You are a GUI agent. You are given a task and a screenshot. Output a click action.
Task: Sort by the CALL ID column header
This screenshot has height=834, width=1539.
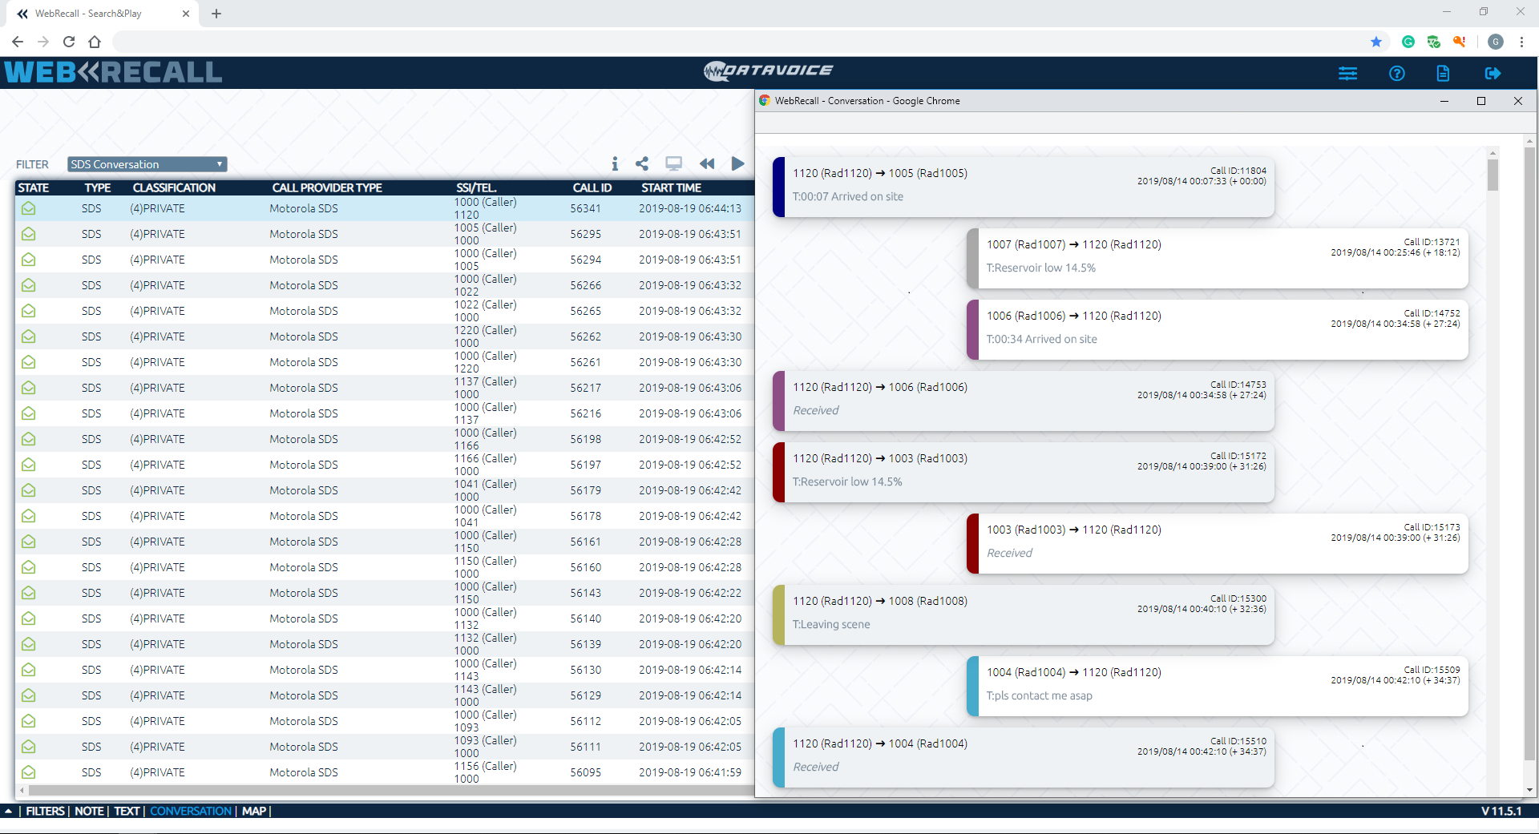(x=592, y=187)
